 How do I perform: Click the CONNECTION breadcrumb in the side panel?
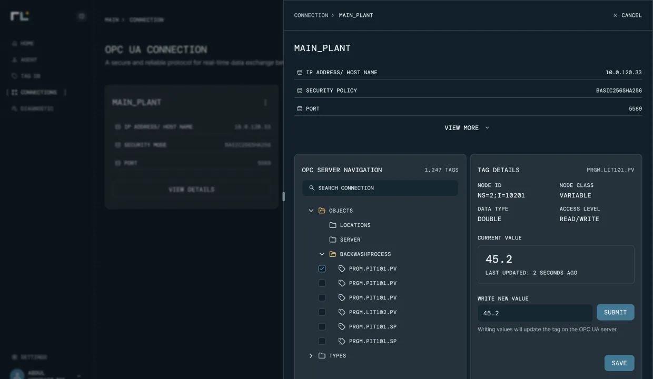(x=311, y=15)
